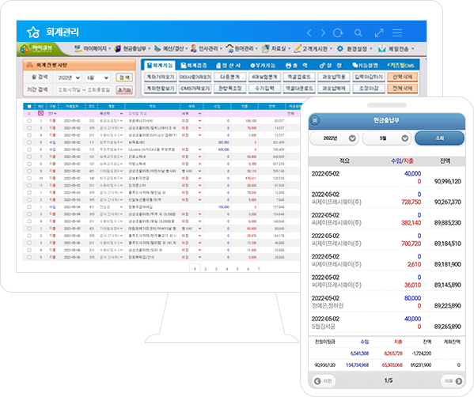Tap the right arrow icon beside 이후
Screen dimensions: 474x397
459,381
